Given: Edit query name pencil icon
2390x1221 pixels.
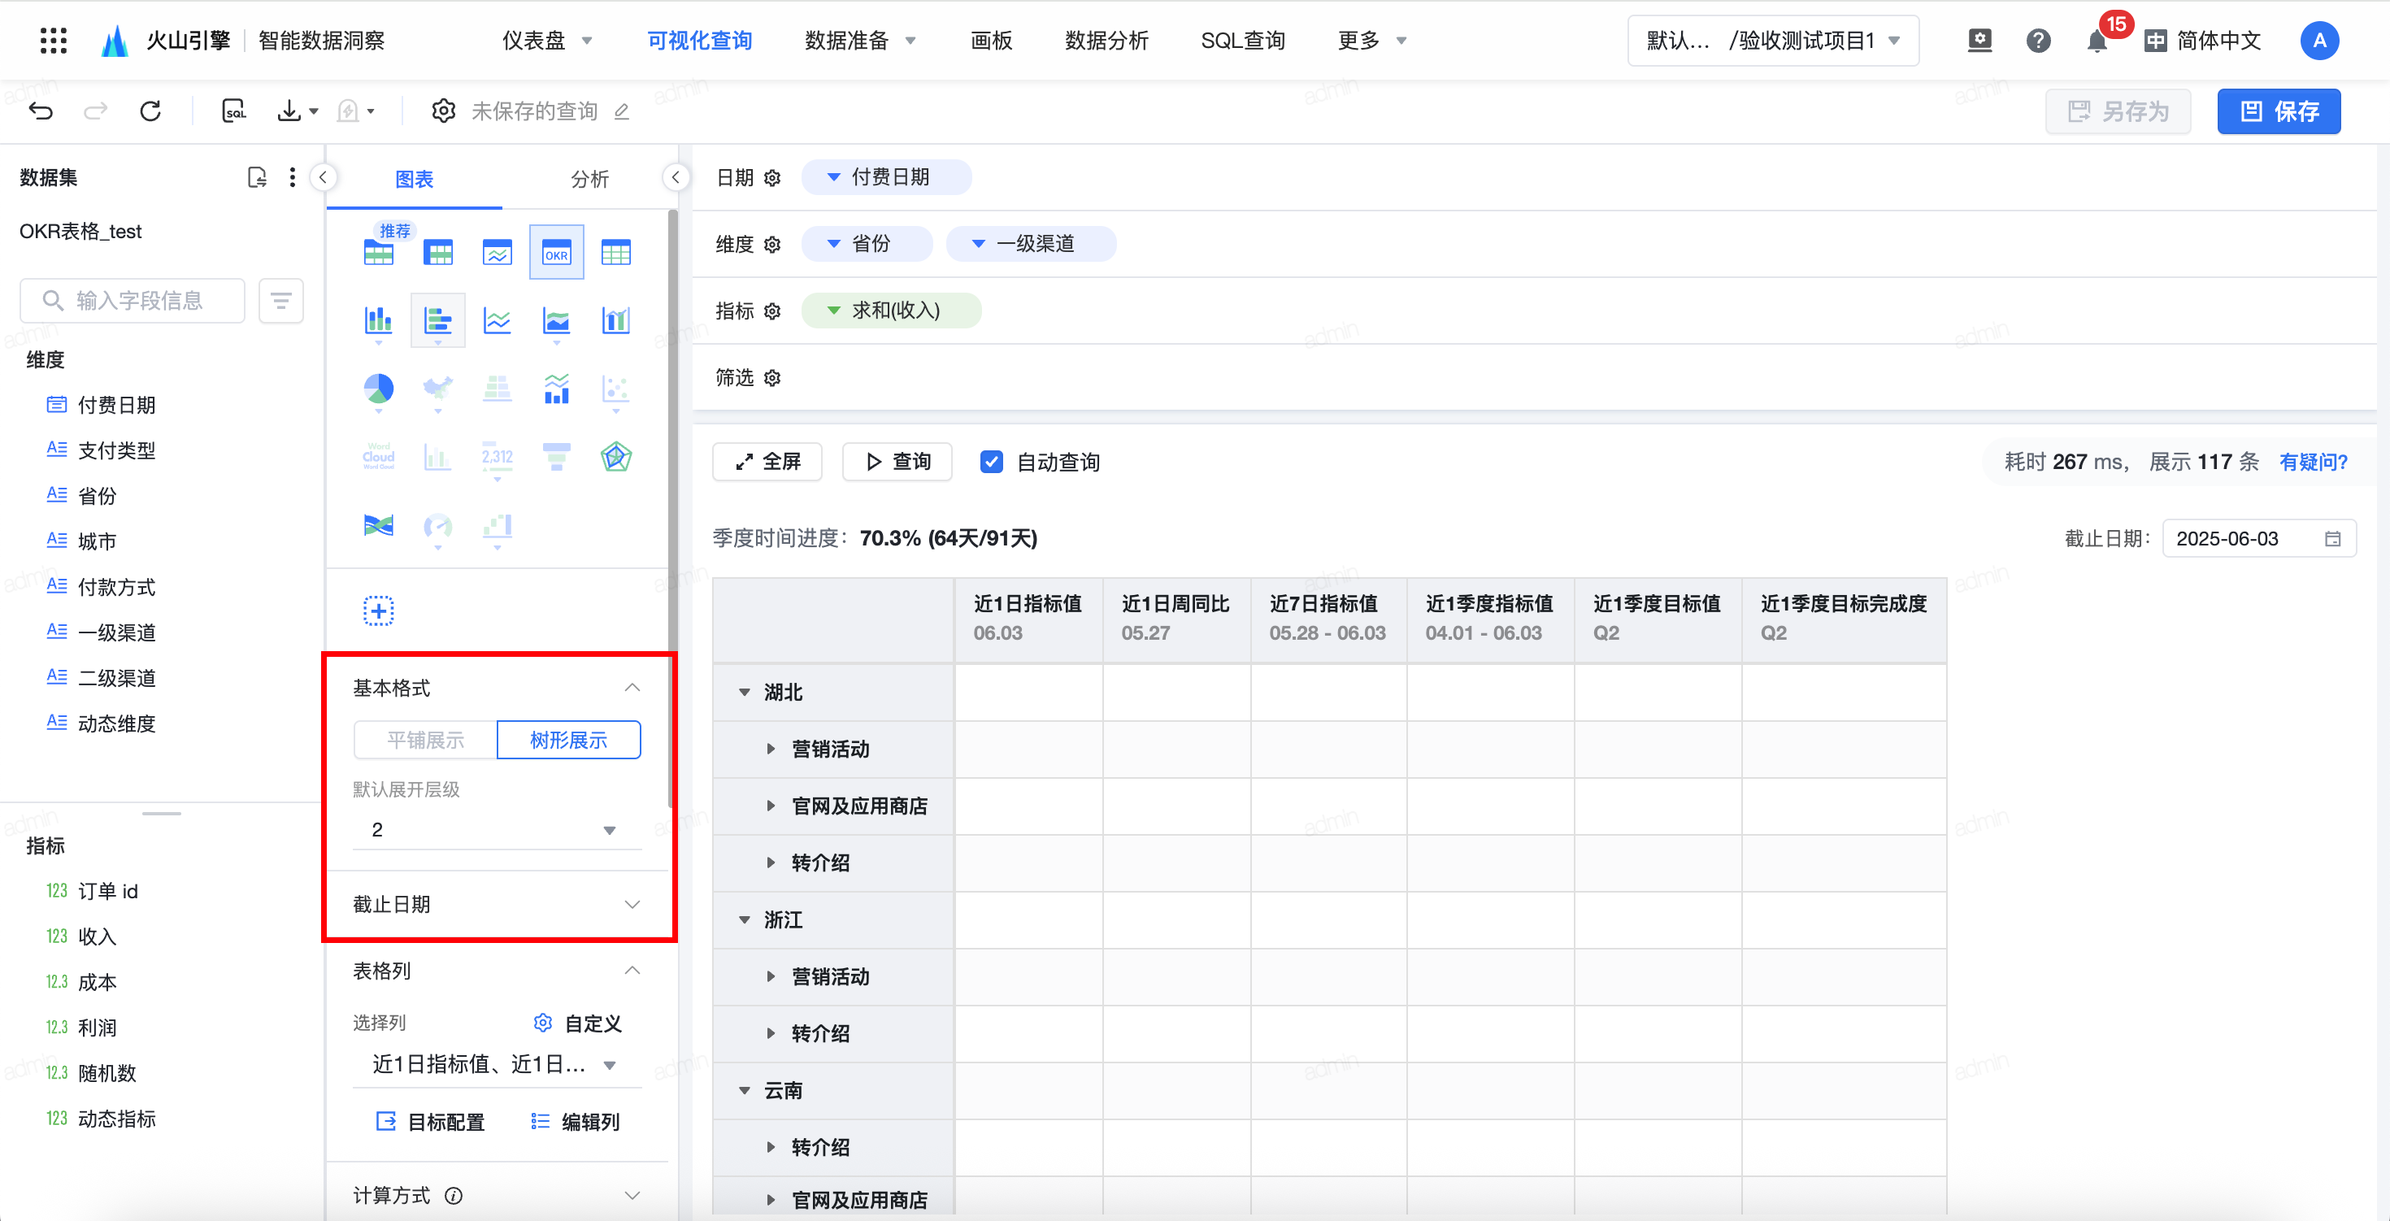Looking at the screenshot, I should click(x=622, y=112).
